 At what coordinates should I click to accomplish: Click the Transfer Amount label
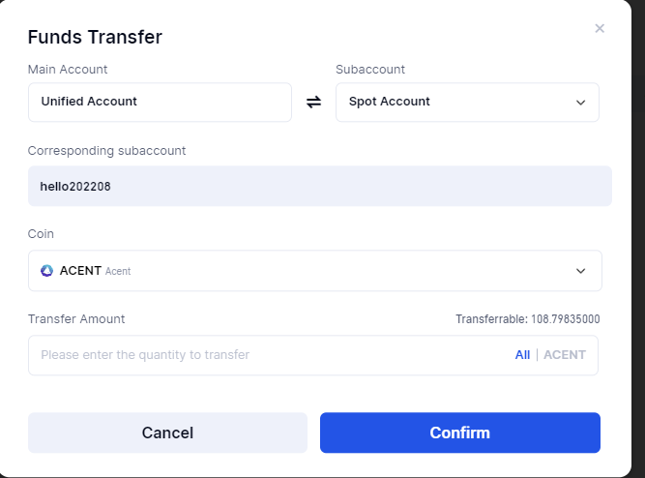76,319
